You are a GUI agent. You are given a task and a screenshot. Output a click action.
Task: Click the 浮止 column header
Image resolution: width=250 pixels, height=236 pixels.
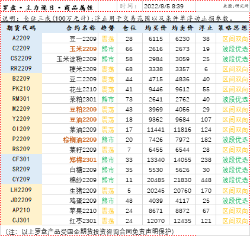pyautogui.click(x=206, y=28)
